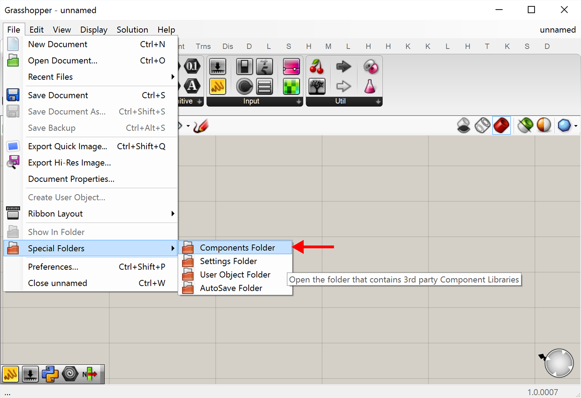Open the Settings Folder
581x398 pixels.
[236, 261]
